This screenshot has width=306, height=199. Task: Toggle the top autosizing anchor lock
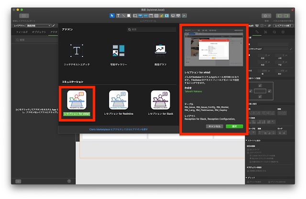[x=260, y=85]
